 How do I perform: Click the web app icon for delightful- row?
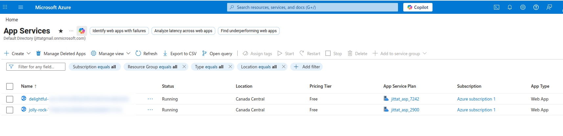[24, 98]
